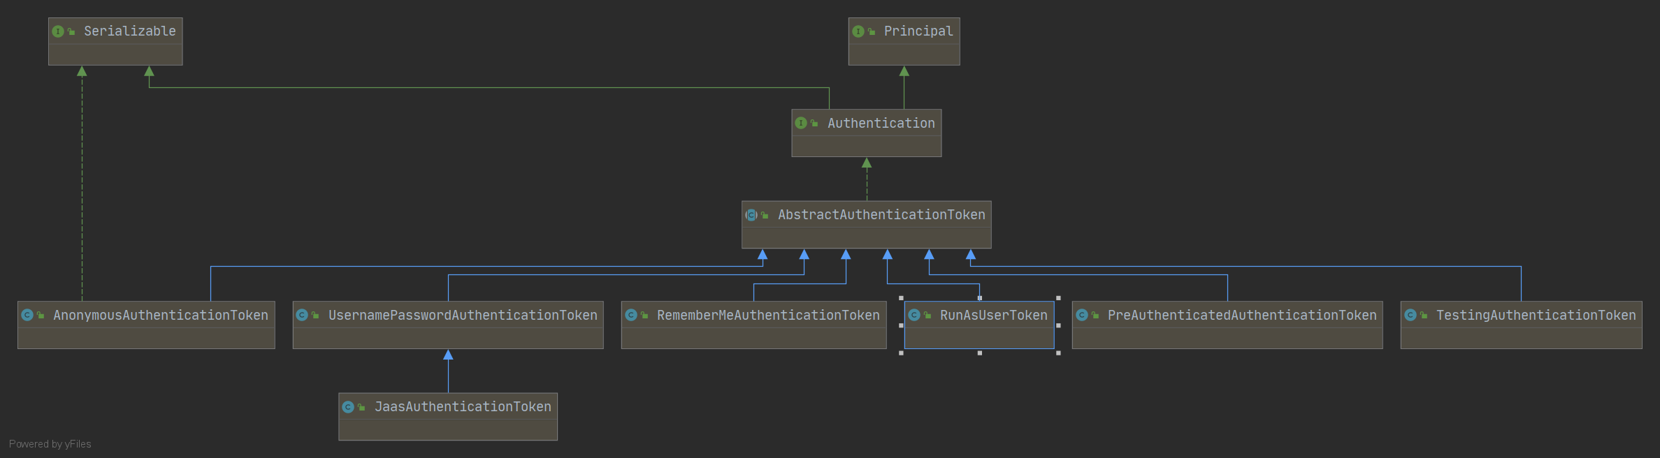Click the bottom-left resize handle of RunAsUserToken
Screen dimensions: 1660x458
tap(901, 353)
